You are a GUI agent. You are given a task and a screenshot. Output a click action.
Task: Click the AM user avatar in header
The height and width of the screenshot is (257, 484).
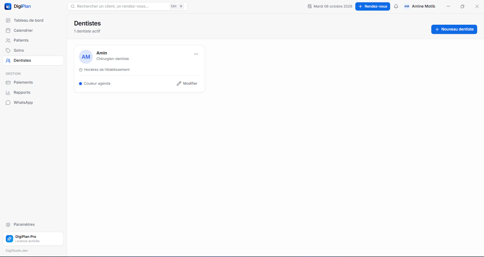pyautogui.click(x=407, y=6)
